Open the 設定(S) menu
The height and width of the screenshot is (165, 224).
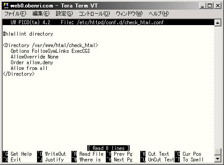pyautogui.click(x=64, y=14)
